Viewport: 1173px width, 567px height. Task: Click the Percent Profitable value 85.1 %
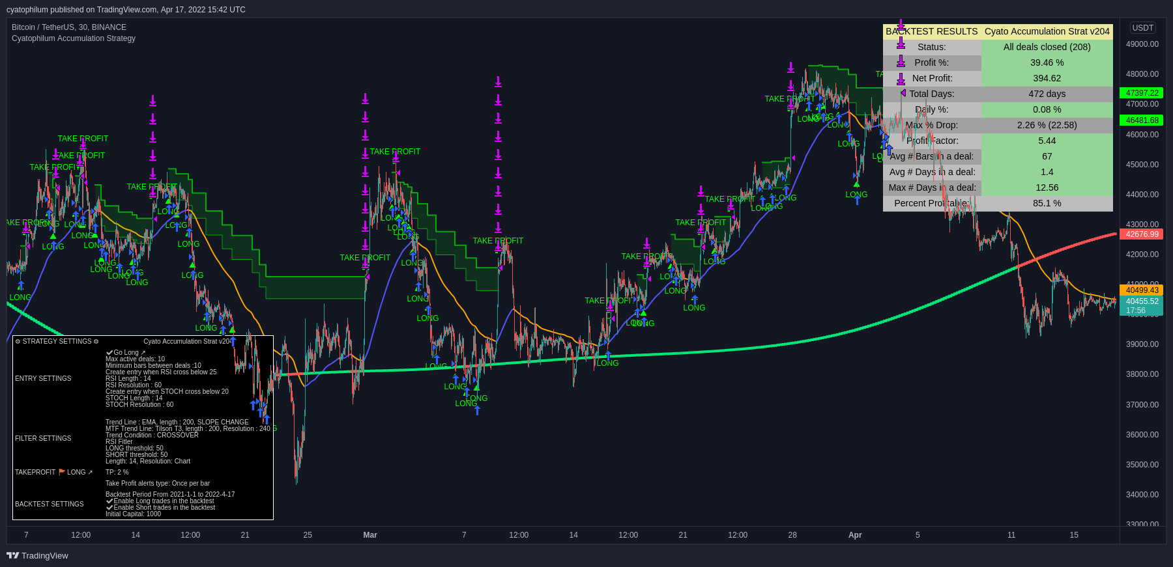coord(1047,203)
